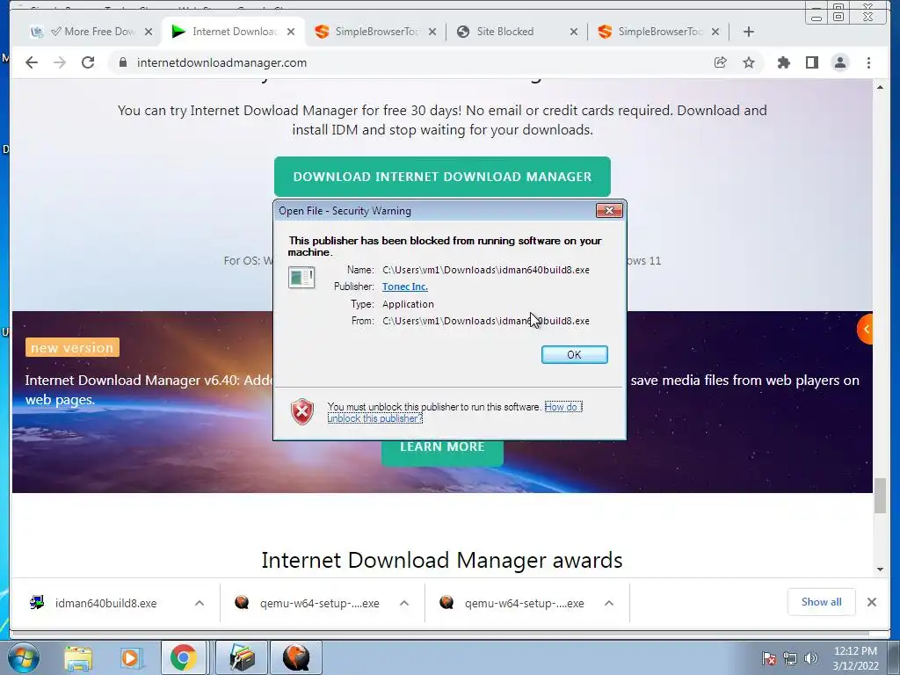Open the WinRAR books icon on the taskbar
The image size is (900, 675).
click(x=242, y=657)
